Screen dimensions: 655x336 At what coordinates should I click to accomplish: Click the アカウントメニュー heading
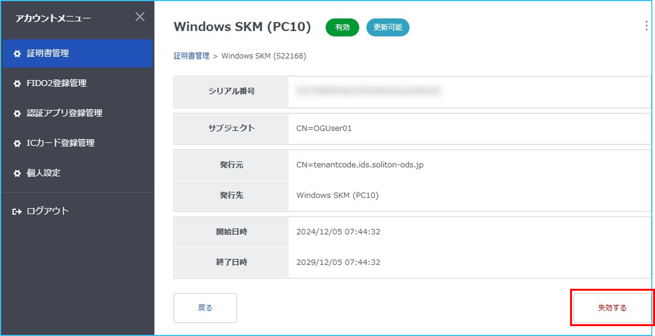[53, 18]
